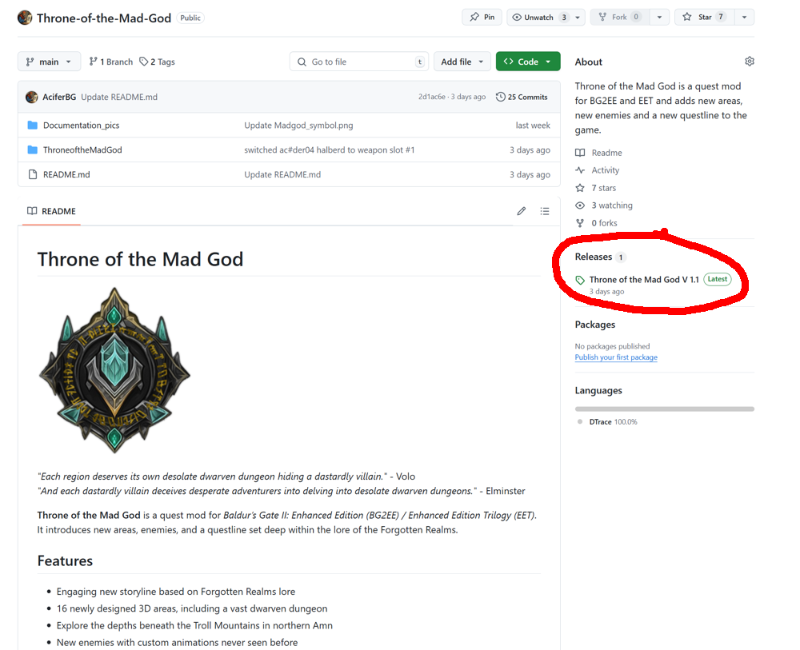
Task: Click the repository owner avatar
Action: click(25, 18)
